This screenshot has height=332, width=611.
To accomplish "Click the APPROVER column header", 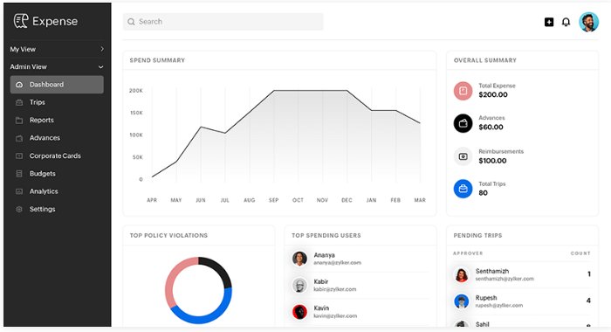I will click(x=468, y=253).
